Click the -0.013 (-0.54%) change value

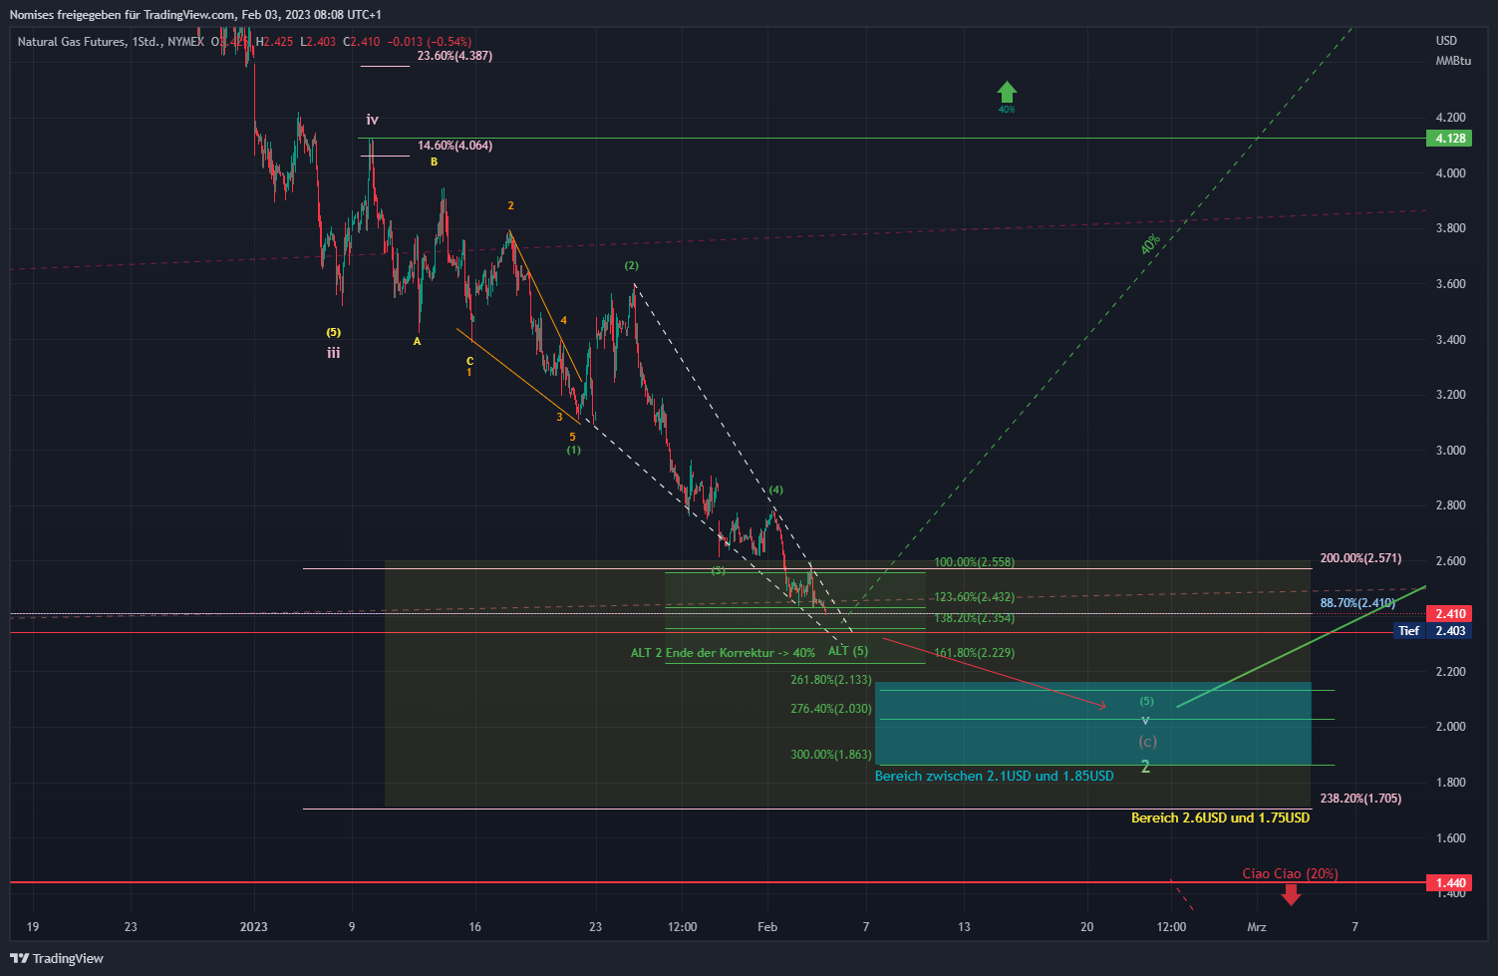[x=430, y=42]
